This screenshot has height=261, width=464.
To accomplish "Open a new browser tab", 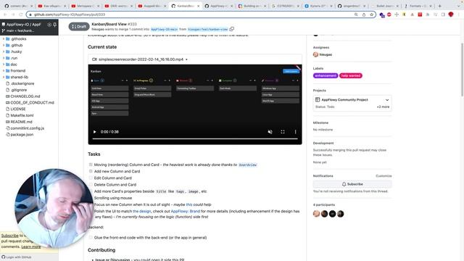I will tap(440, 6).
